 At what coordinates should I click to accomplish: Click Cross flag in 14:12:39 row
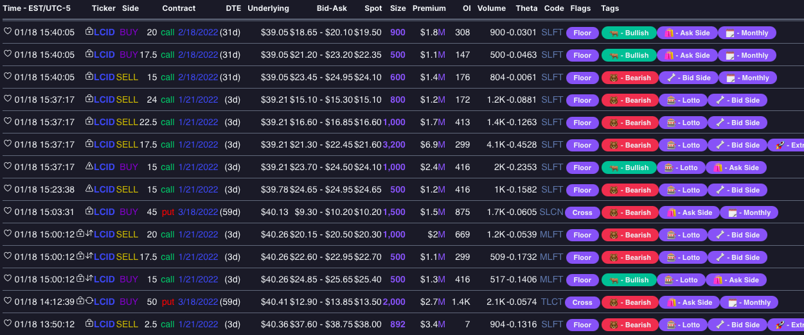[582, 302]
